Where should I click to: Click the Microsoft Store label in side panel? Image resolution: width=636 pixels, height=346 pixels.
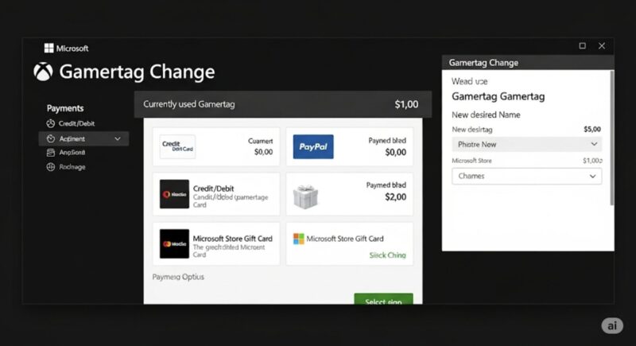[x=471, y=161]
